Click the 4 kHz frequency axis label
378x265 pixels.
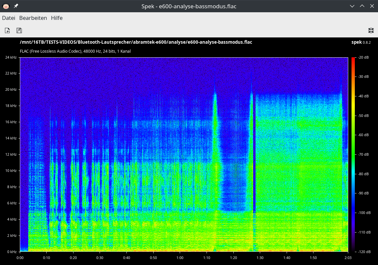pyautogui.click(x=12, y=219)
